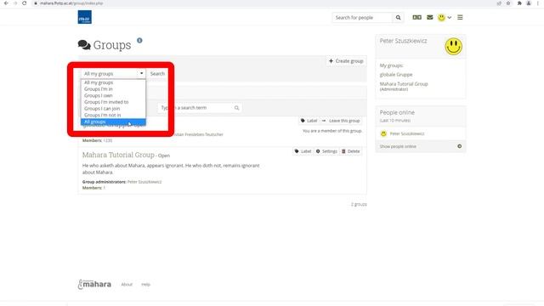Click the Create group button
Screen dimensions: 544x306
(346, 61)
